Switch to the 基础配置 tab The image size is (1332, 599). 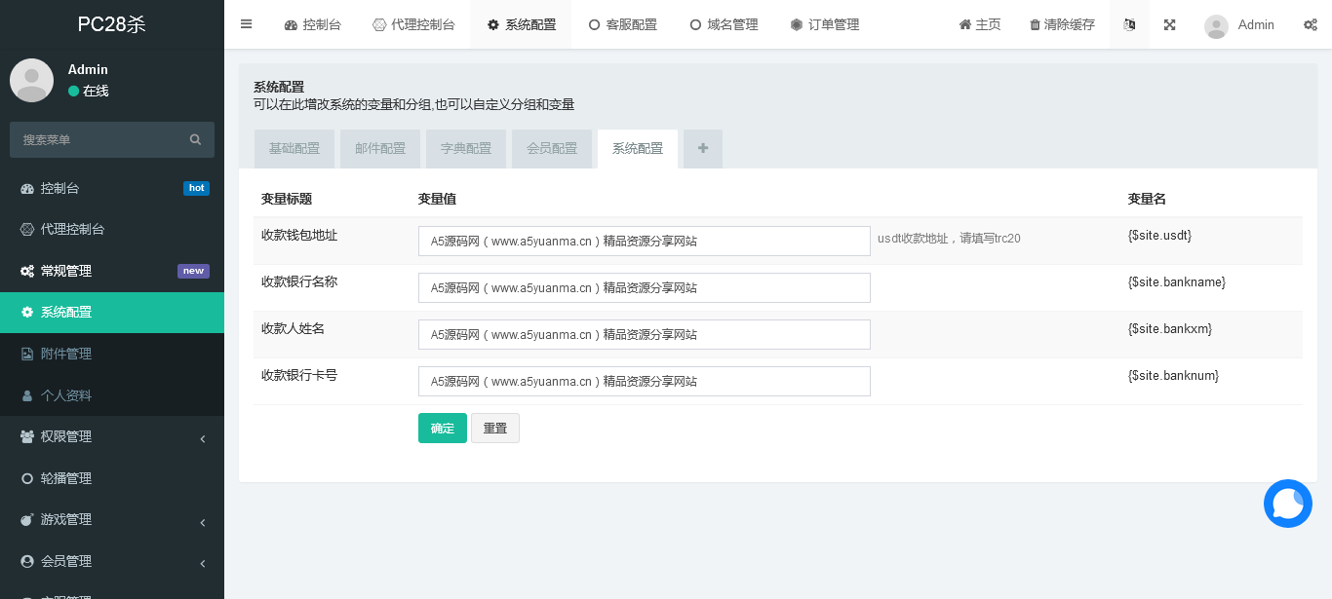click(x=294, y=149)
